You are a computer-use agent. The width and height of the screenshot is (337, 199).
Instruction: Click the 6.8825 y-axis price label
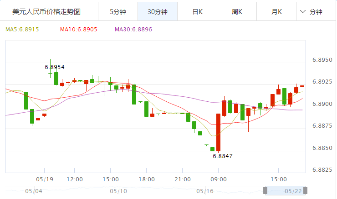[x=322, y=170]
